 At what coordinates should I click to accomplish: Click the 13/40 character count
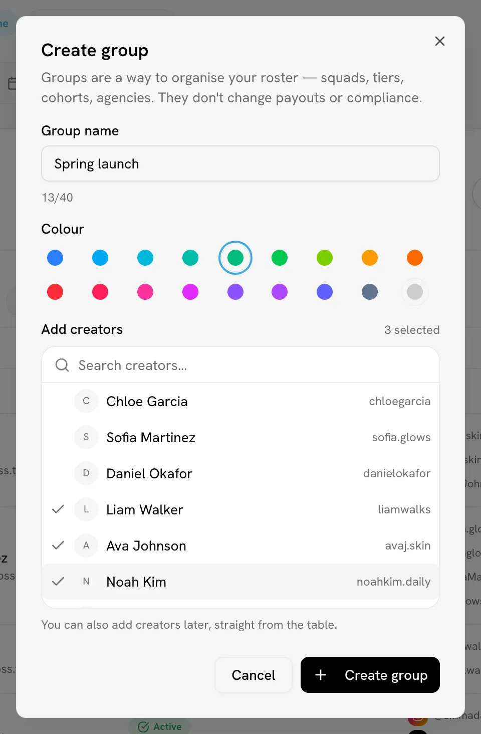pos(57,198)
